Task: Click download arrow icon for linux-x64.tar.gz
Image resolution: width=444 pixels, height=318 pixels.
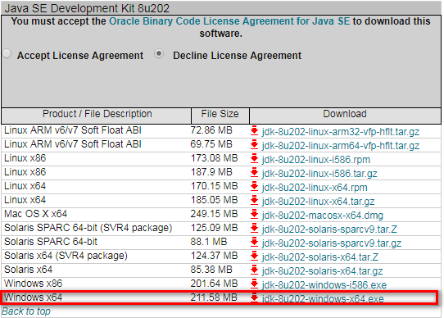Action: click(254, 201)
